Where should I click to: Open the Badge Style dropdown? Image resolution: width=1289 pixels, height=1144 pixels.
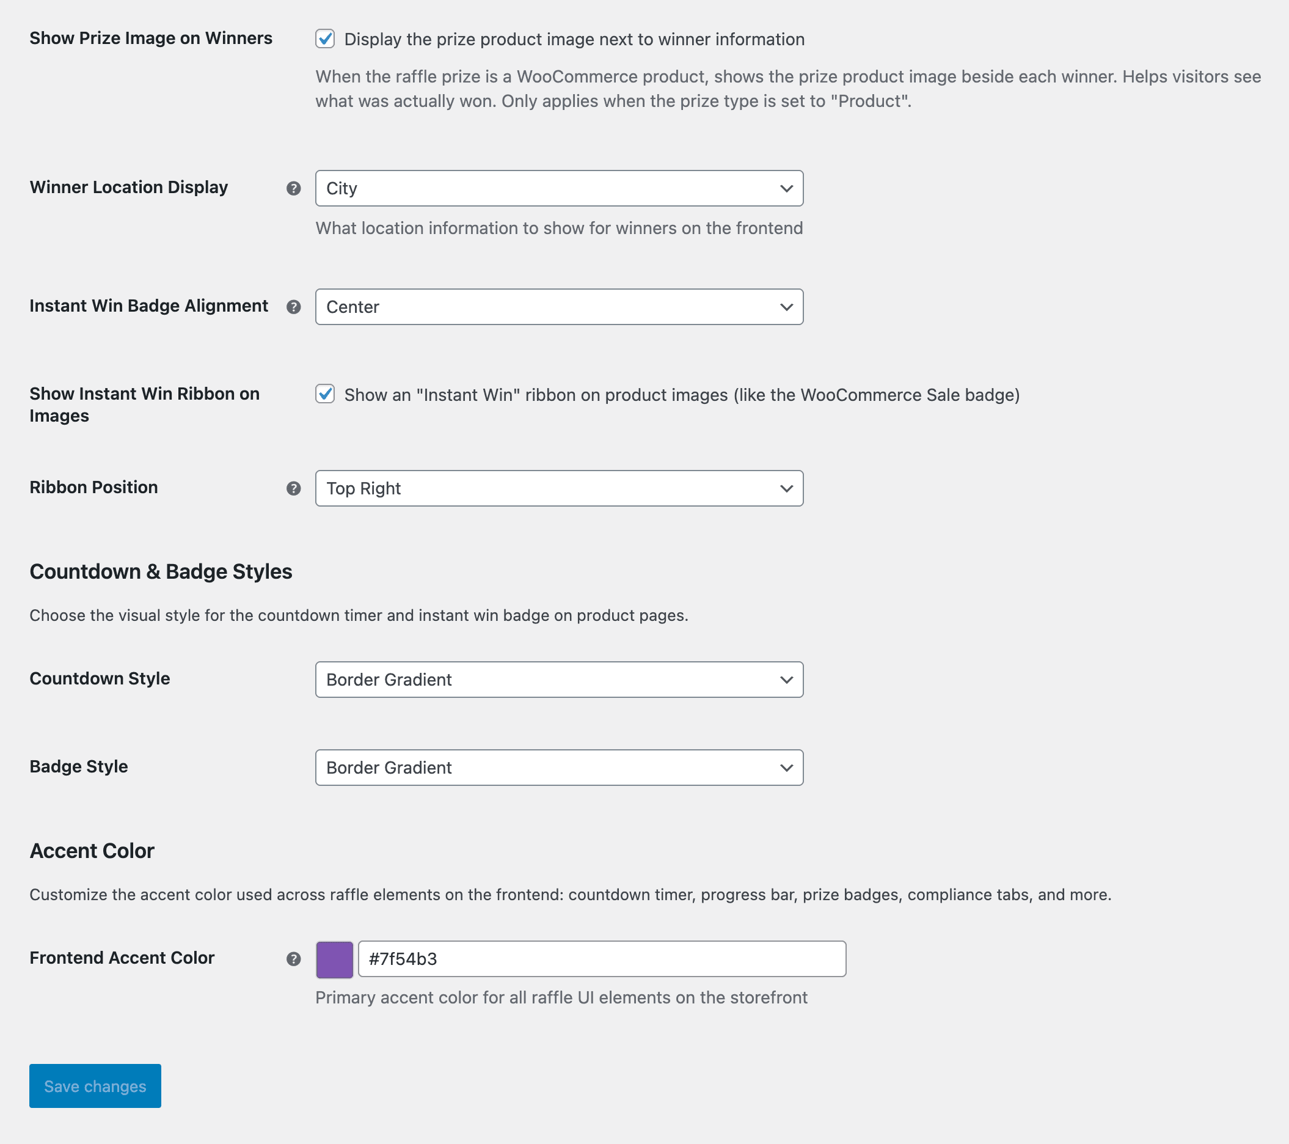point(559,768)
